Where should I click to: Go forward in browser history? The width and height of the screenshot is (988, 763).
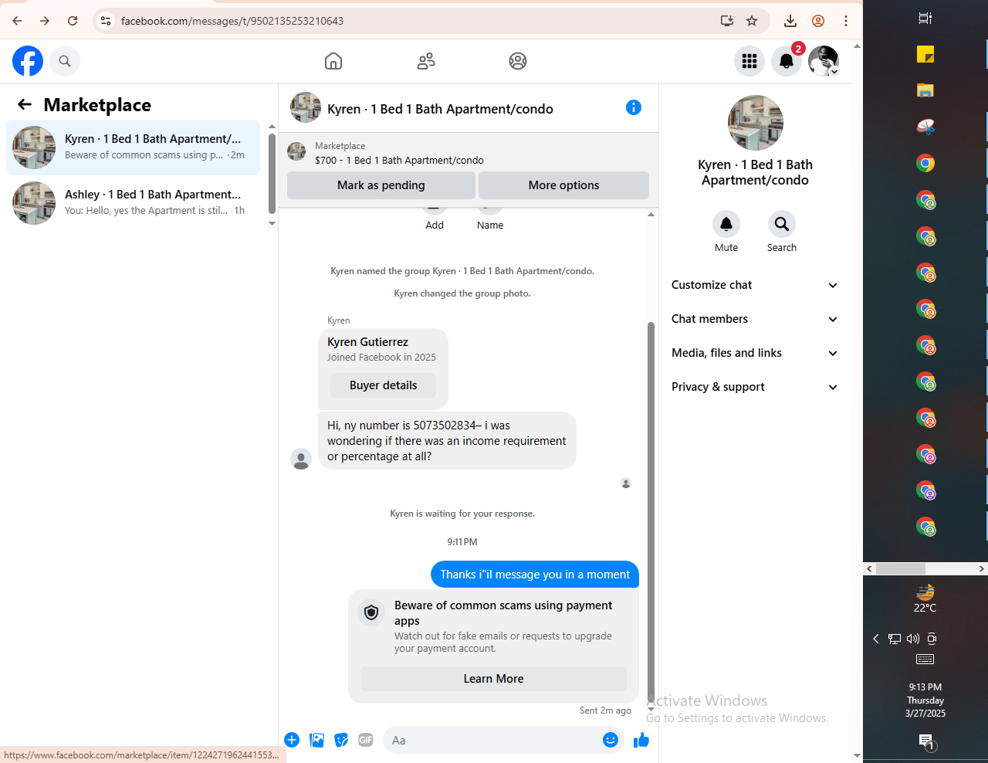45,21
